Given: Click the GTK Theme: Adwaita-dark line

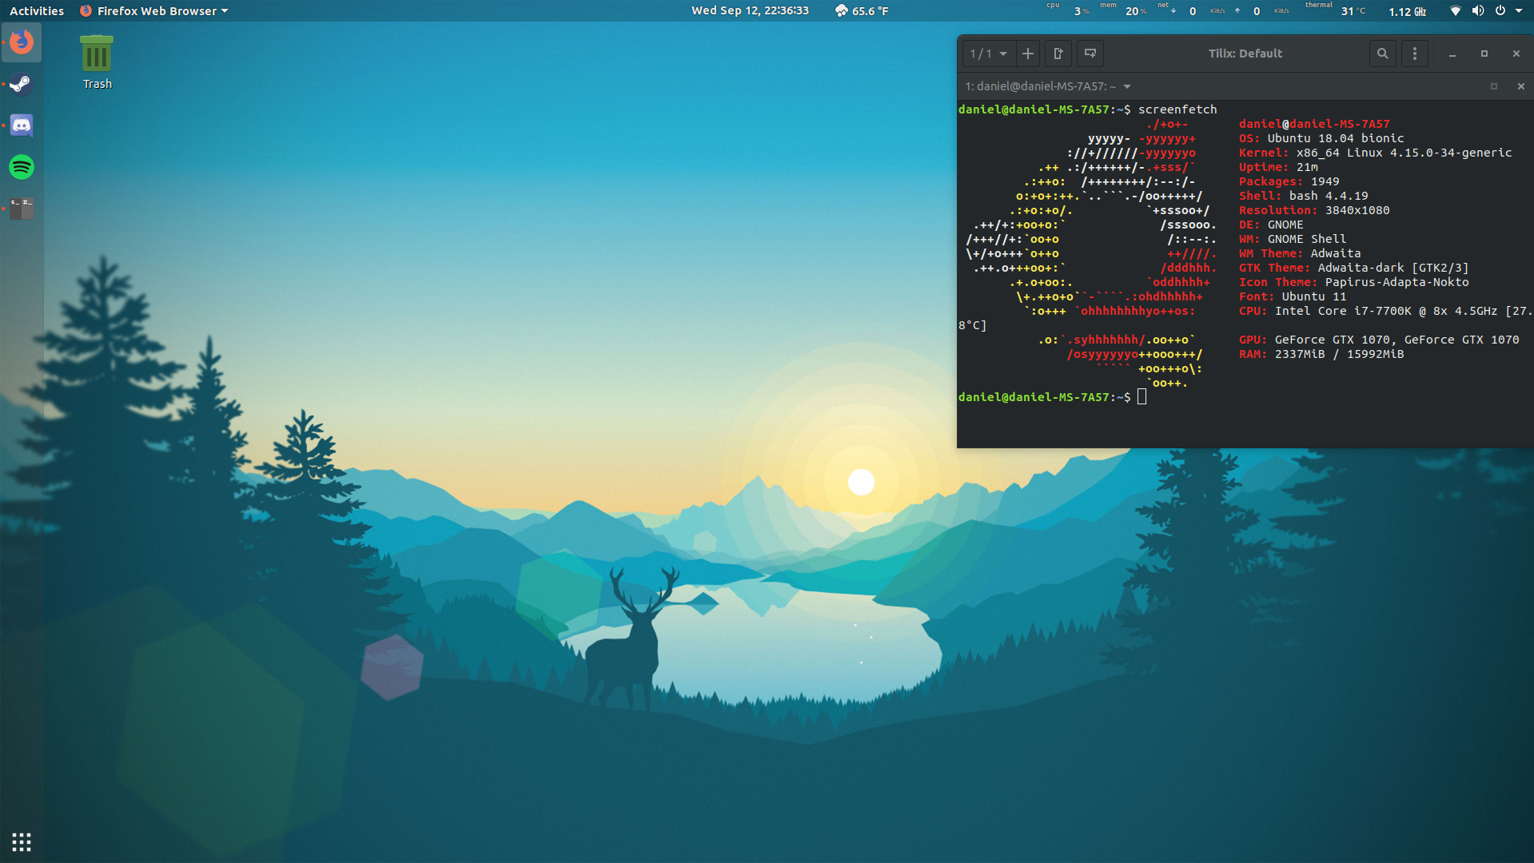Looking at the screenshot, I should pos(1354,268).
